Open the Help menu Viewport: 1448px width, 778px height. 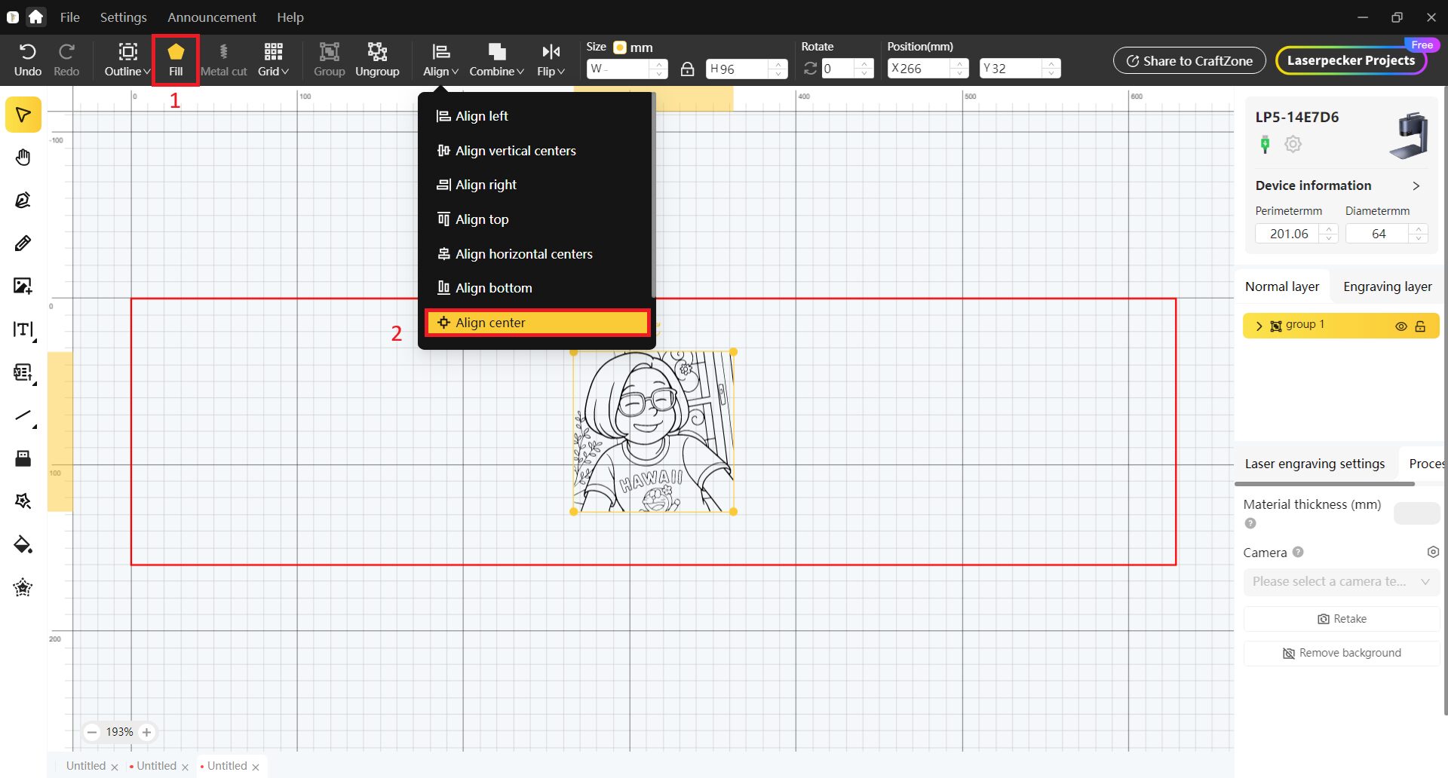tap(290, 17)
